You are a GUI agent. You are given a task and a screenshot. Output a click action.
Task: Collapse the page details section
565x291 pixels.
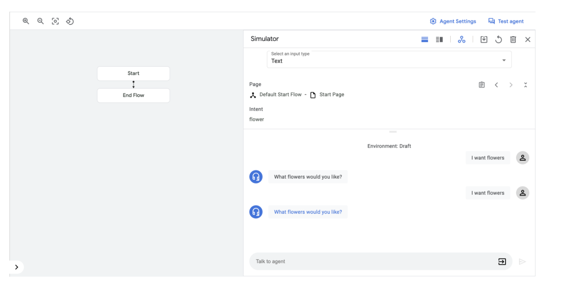coord(525,85)
